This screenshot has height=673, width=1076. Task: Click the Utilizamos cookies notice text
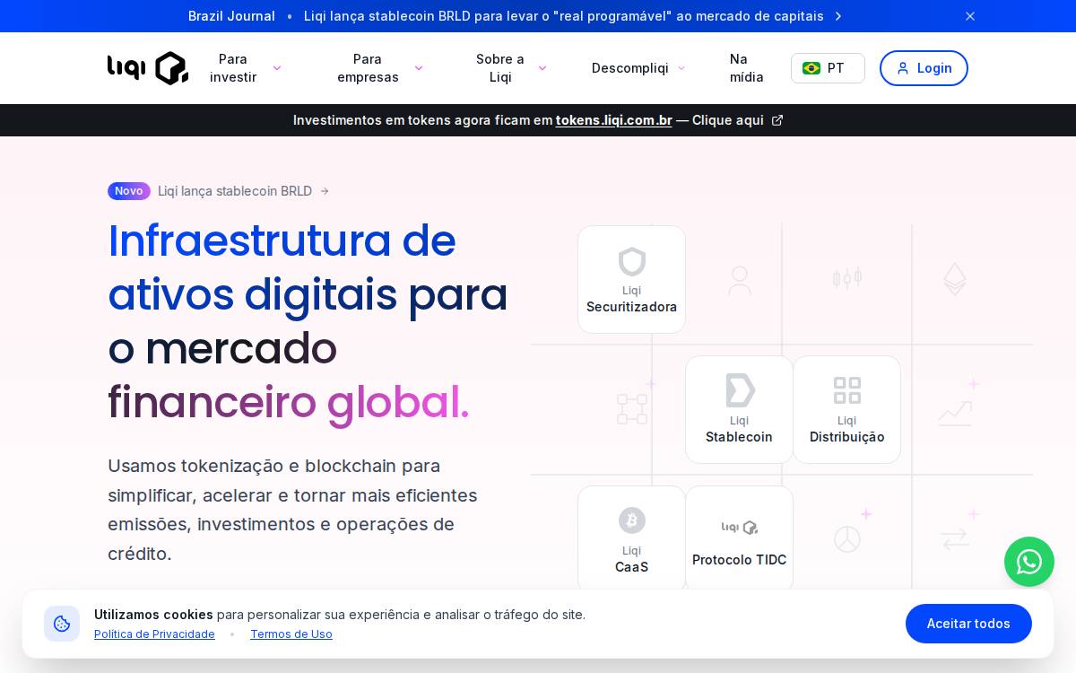coord(340,615)
